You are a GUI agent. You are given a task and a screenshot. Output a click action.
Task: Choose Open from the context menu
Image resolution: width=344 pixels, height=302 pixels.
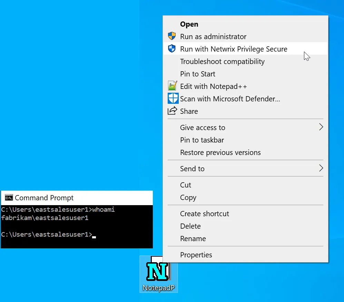(x=246, y=24)
